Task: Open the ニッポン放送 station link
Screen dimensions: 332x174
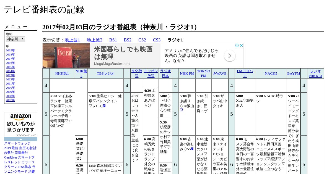Action: (x=151, y=73)
